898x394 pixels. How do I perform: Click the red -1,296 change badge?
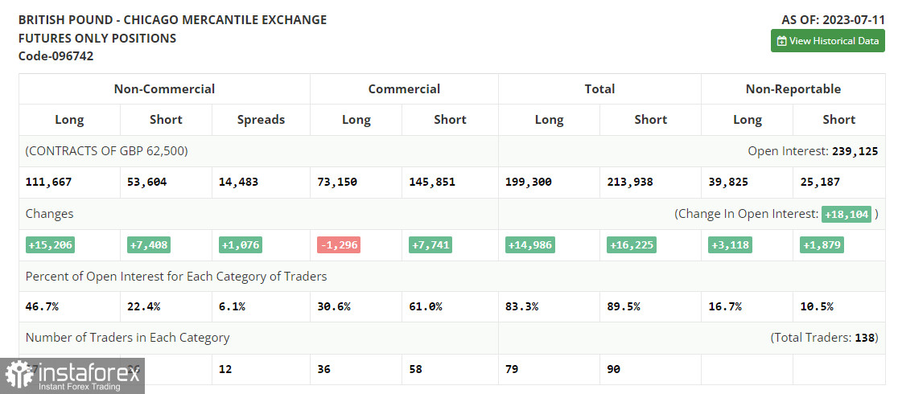pyautogui.click(x=338, y=244)
